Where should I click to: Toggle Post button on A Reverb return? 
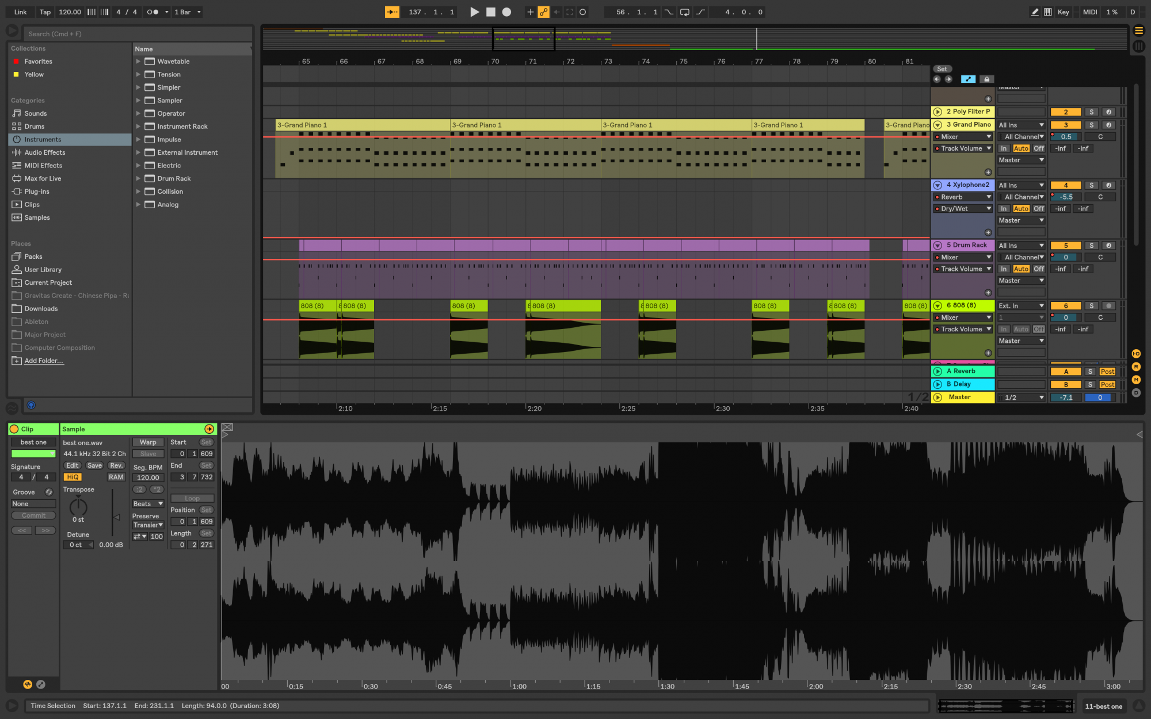1107,372
